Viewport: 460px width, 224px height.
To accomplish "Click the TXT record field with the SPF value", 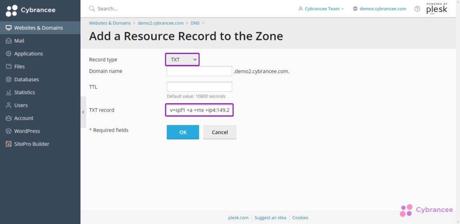I will click(x=199, y=110).
